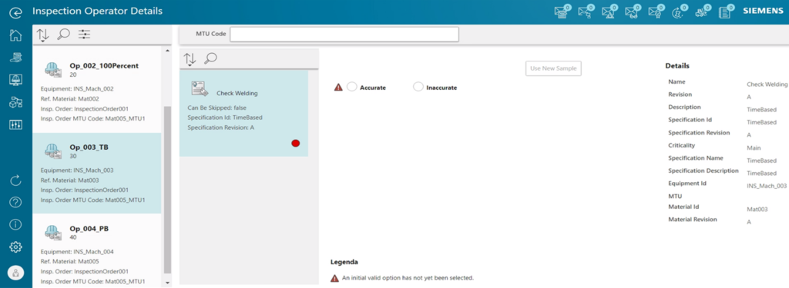Click the legend text about initial valid option
This screenshot has height=288, width=789.
(x=408, y=277)
